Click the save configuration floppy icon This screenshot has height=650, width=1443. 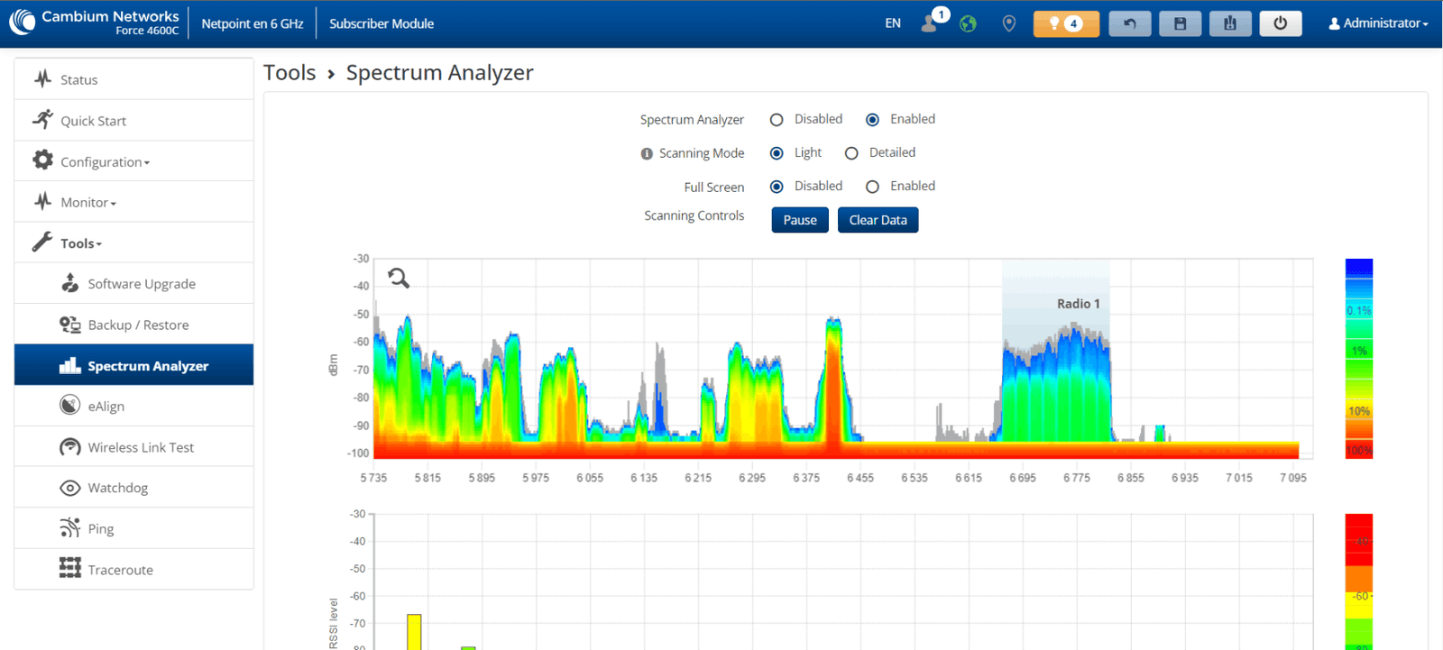point(1180,23)
